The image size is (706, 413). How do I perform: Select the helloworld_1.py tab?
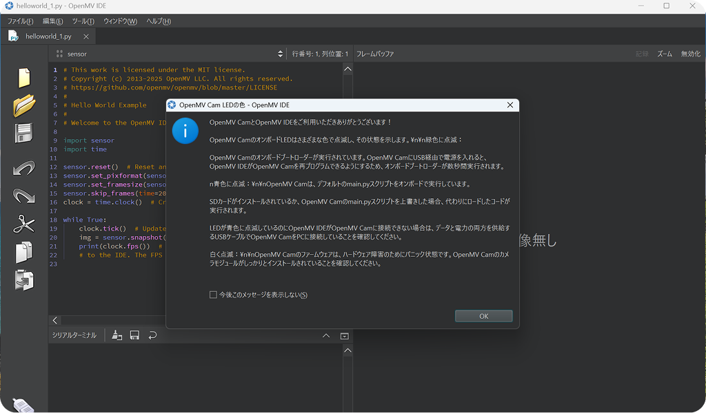(49, 36)
